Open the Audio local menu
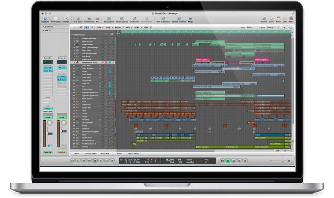The height and width of the screenshot is (198, 334). [138, 27]
